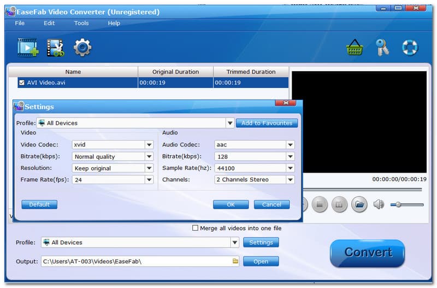This screenshot has height=288, width=437.
Task: Click the register key icon
Action: click(382, 48)
